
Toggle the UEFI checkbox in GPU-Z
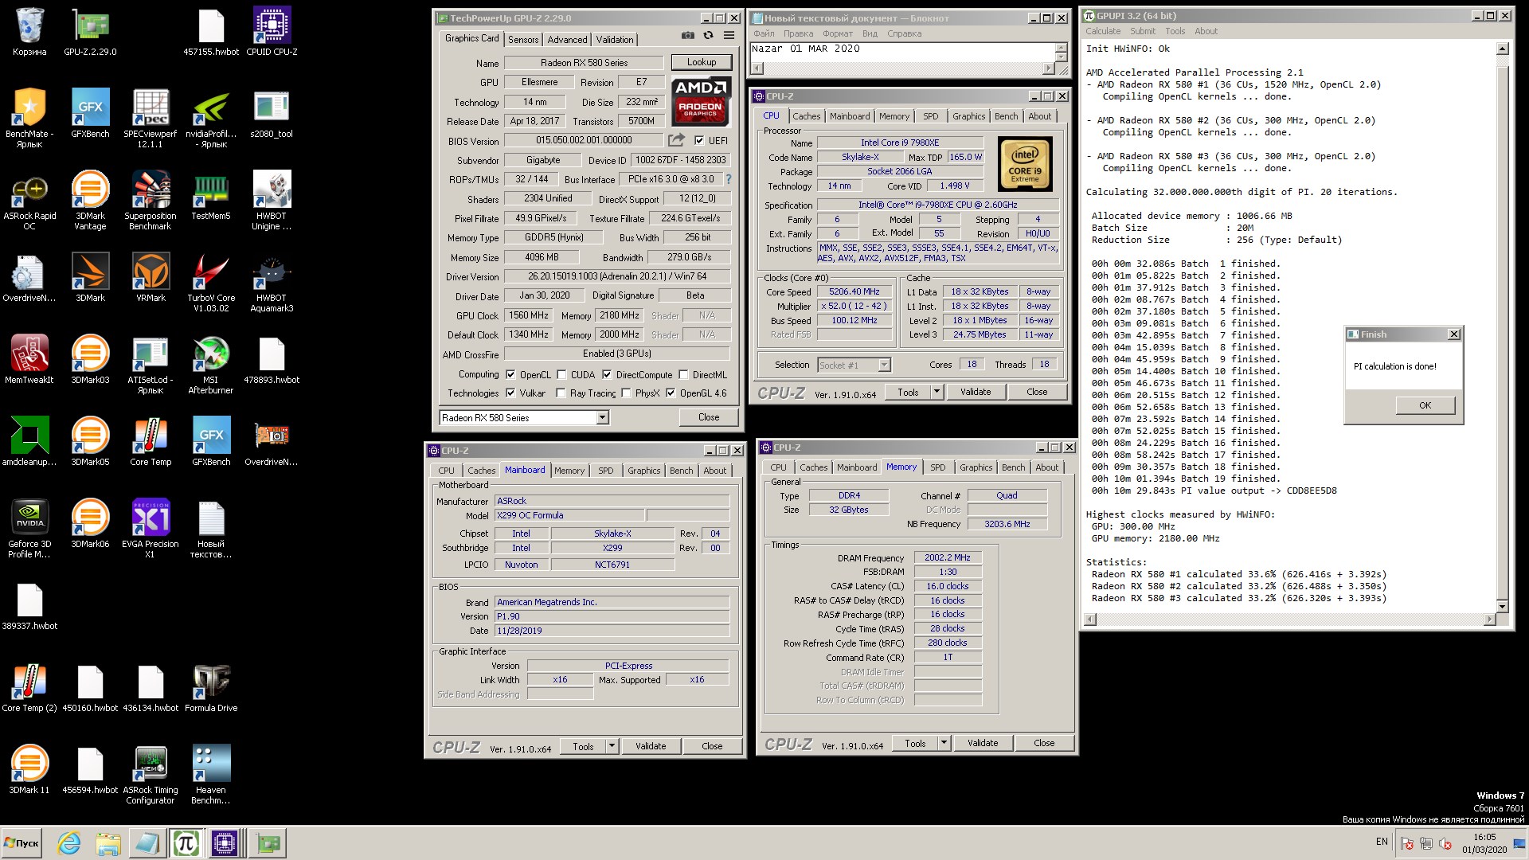[699, 141]
